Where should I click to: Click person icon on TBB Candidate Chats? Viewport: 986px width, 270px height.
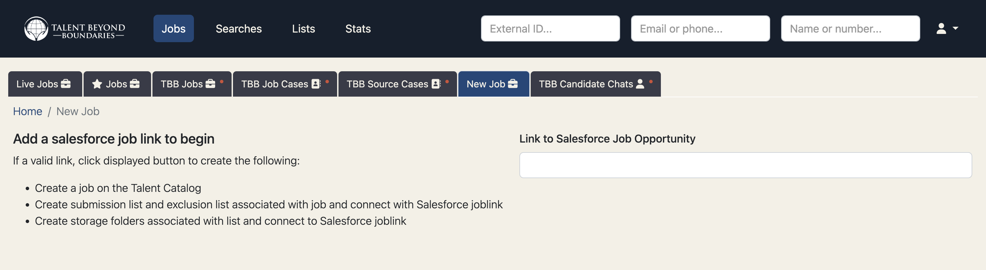[640, 84]
